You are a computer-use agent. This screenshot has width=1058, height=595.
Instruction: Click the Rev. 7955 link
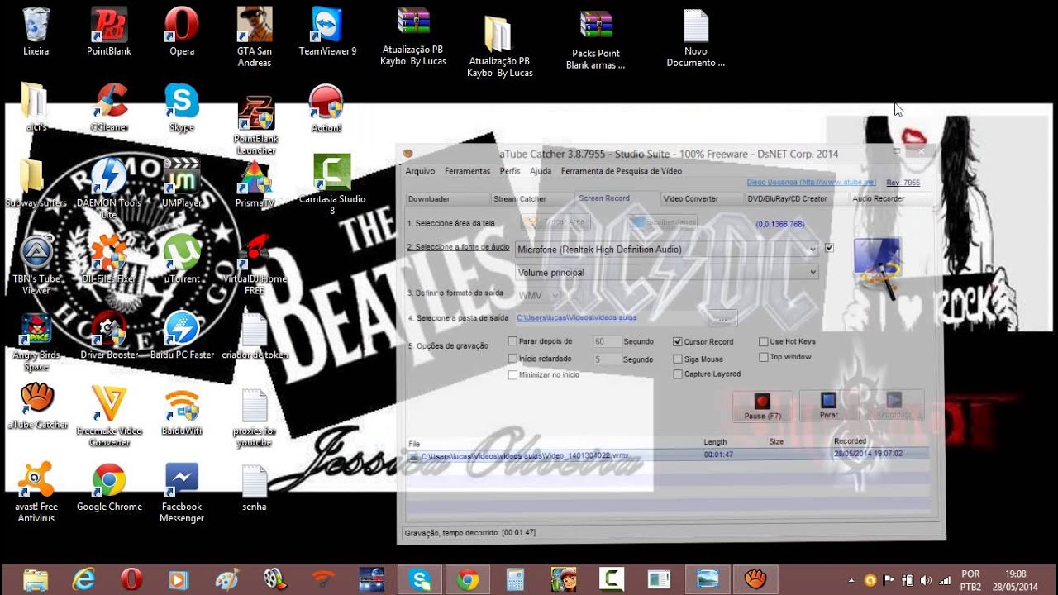pos(903,183)
